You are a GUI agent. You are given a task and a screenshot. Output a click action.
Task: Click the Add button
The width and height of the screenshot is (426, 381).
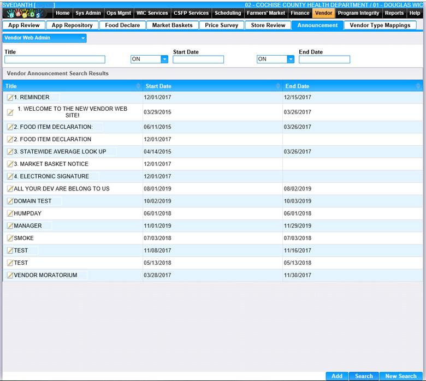337,376
